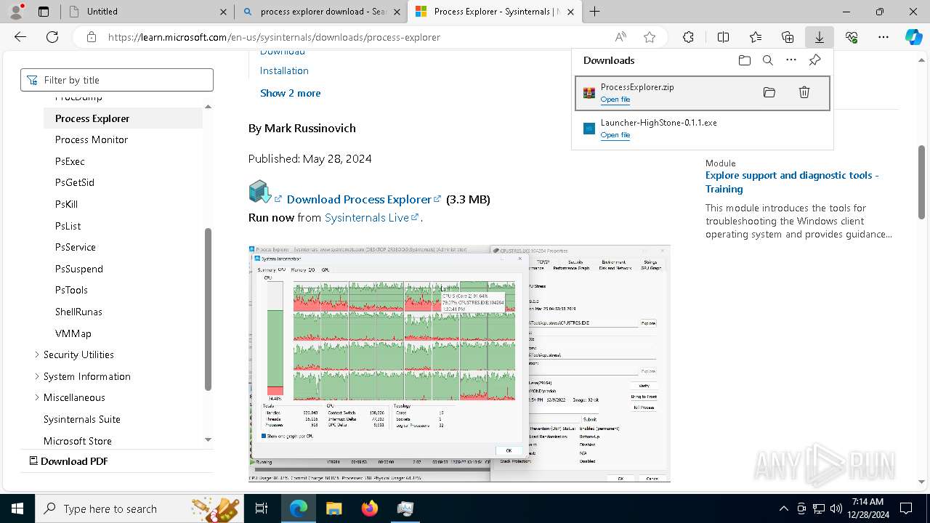The width and height of the screenshot is (930, 523).
Task: Open the Favorites list icon
Action: 756,37
